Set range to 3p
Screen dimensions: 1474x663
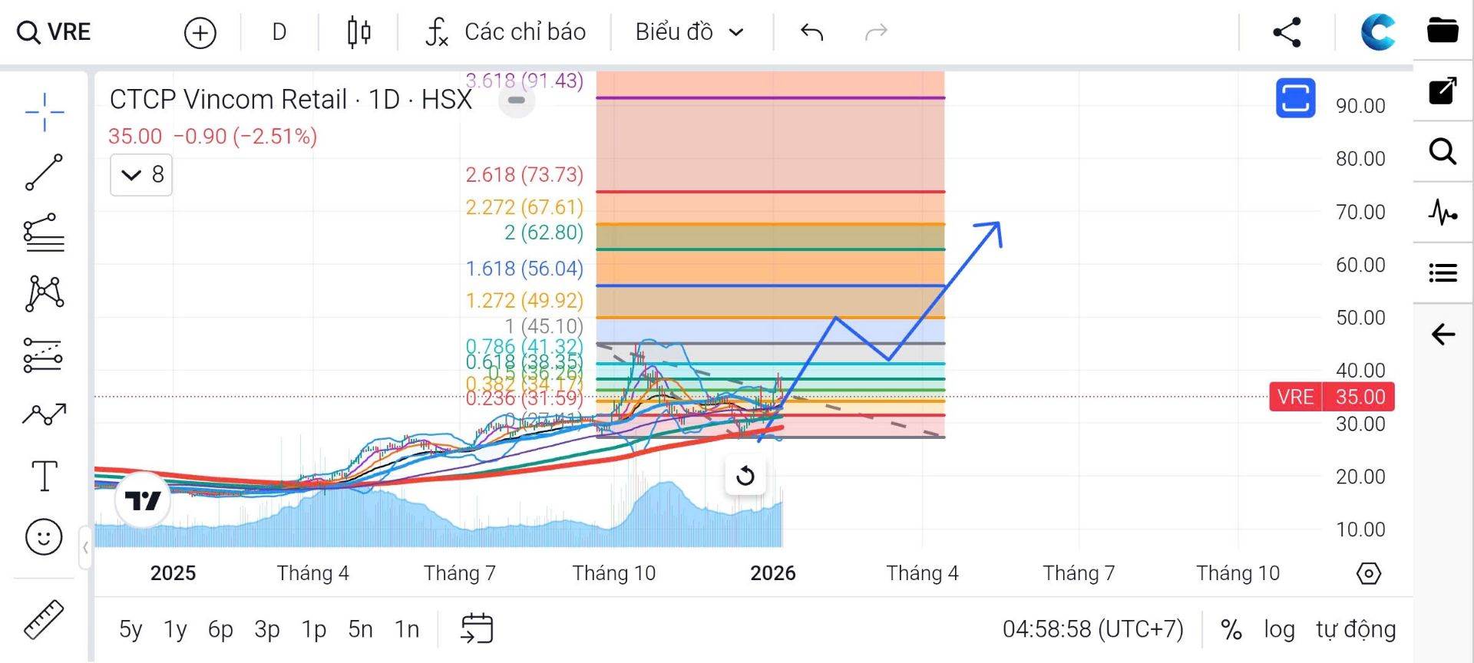coord(267,630)
